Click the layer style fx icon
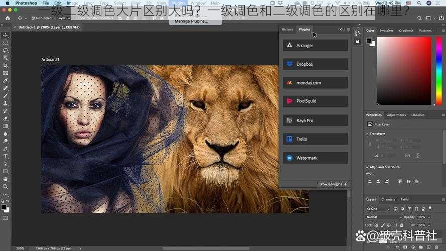This screenshot has height=251, width=446. (x=397, y=247)
